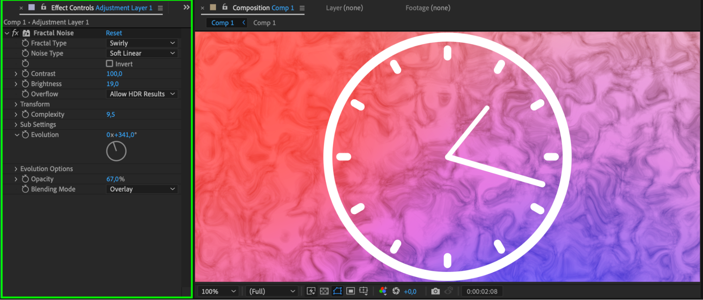Toggle the Fractal Type stopwatch

[25, 43]
